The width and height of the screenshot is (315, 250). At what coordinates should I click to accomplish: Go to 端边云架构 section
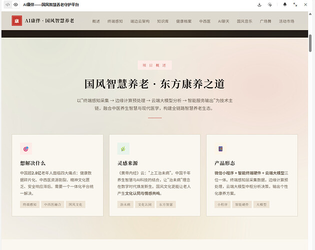click(140, 22)
